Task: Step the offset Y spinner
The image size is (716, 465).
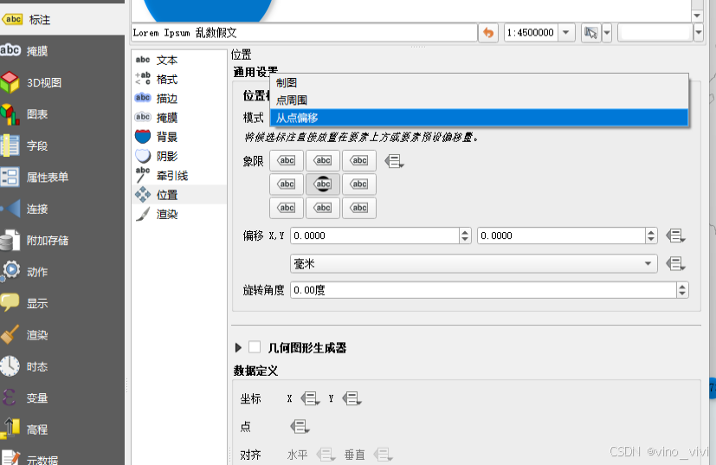Action: click(x=651, y=236)
